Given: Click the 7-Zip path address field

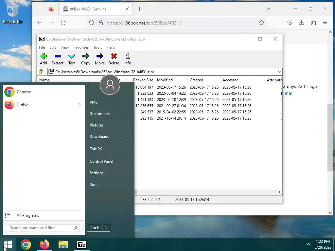Looking at the screenshot, I should [165, 72].
